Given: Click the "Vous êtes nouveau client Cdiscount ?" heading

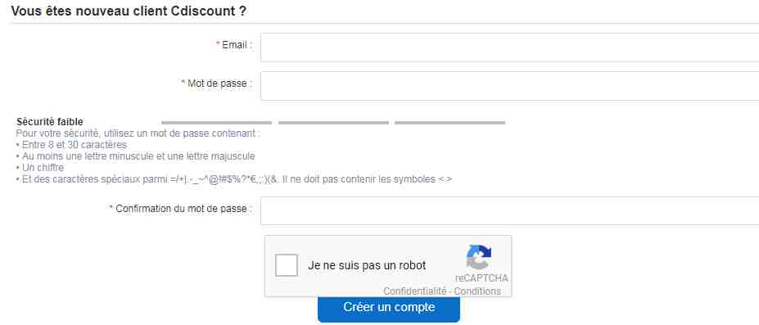Looking at the screenshot, I should pos(129,11).
